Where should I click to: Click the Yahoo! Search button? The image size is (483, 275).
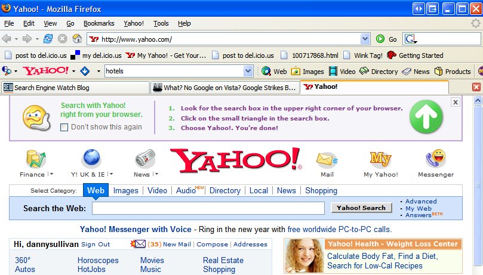(x=361, y=208)
